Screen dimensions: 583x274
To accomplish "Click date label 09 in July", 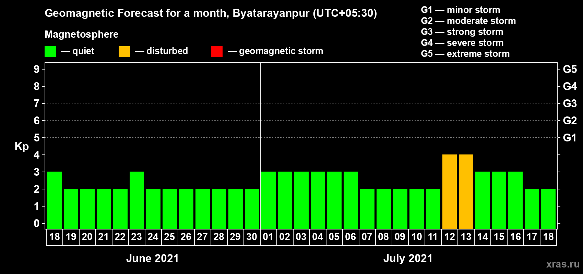I will click(x=400, y=237).
